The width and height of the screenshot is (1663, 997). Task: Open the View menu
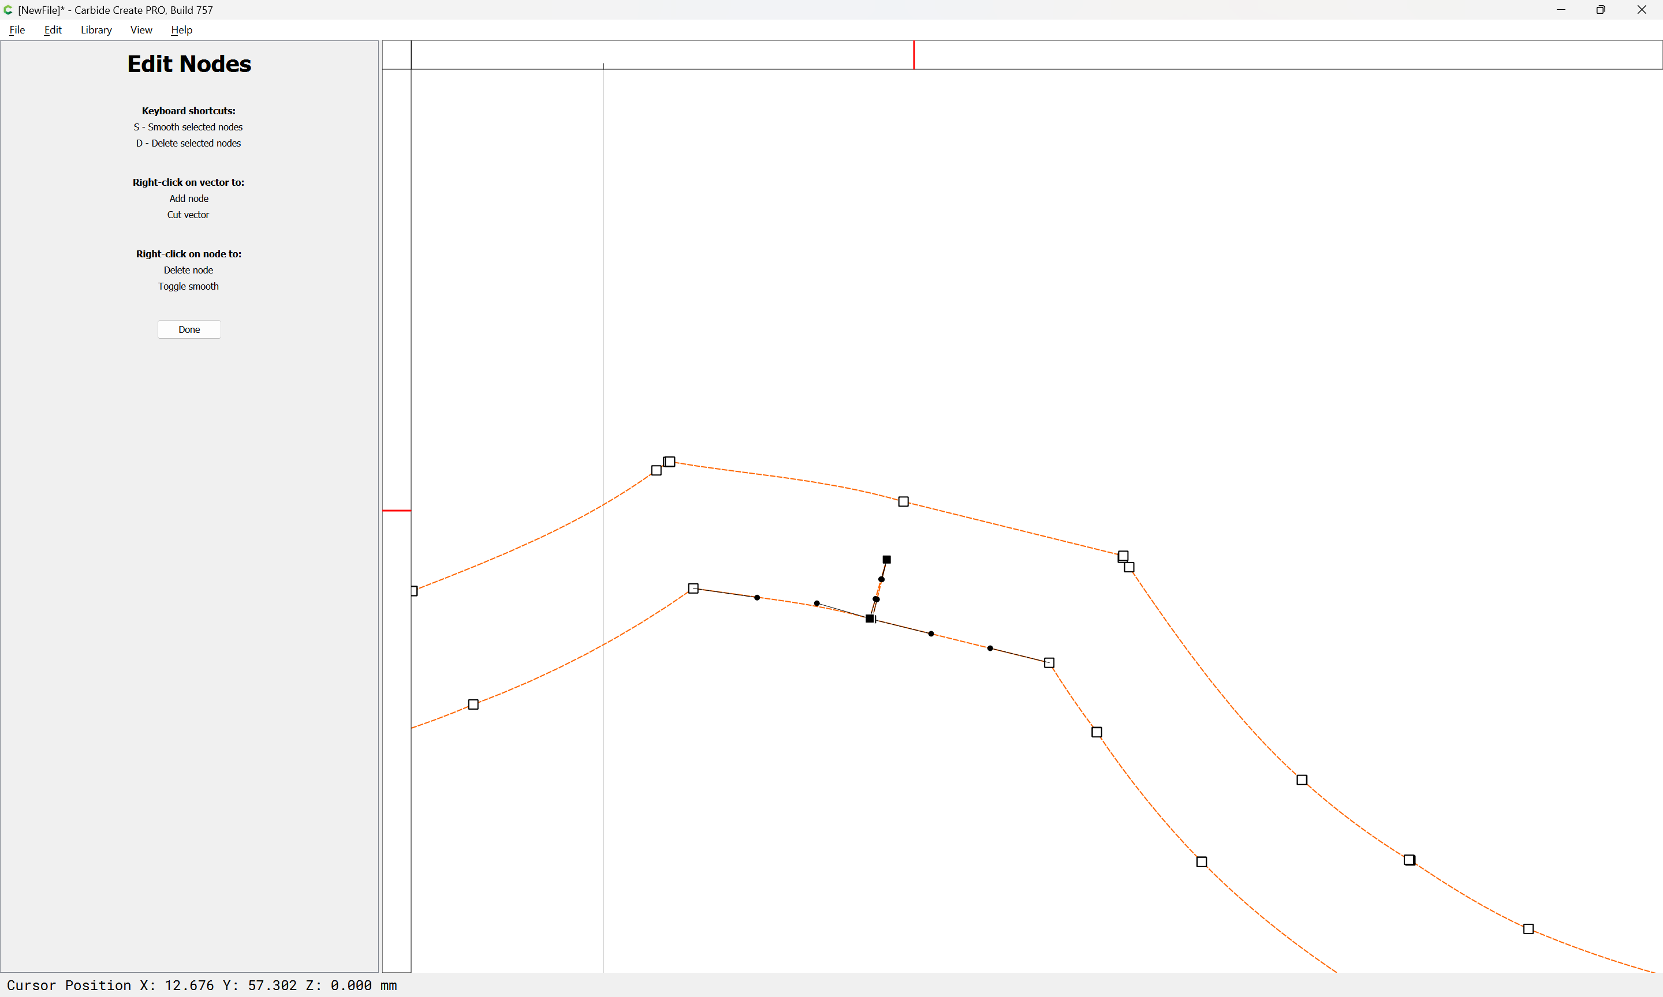(141, 29)
